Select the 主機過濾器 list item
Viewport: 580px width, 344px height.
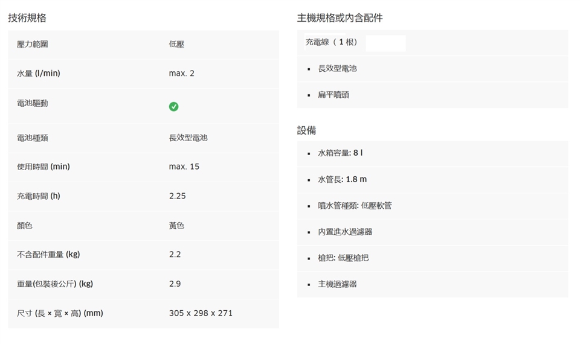coord(337,284)
